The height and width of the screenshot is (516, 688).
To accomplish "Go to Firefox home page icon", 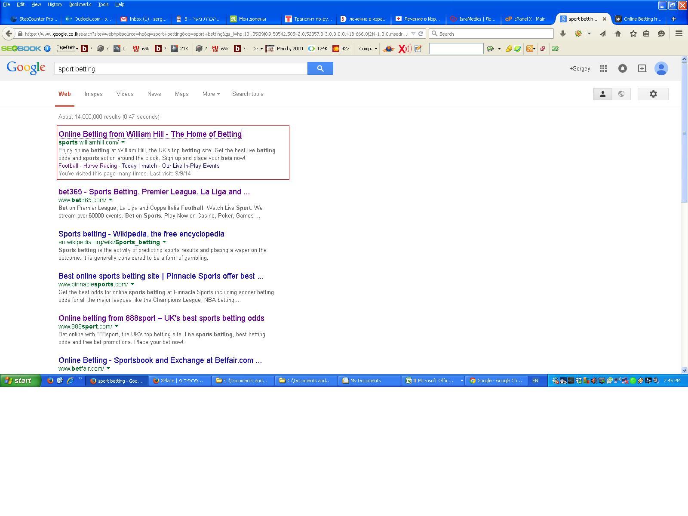I will pyautogui.click(x=618, y=34).
